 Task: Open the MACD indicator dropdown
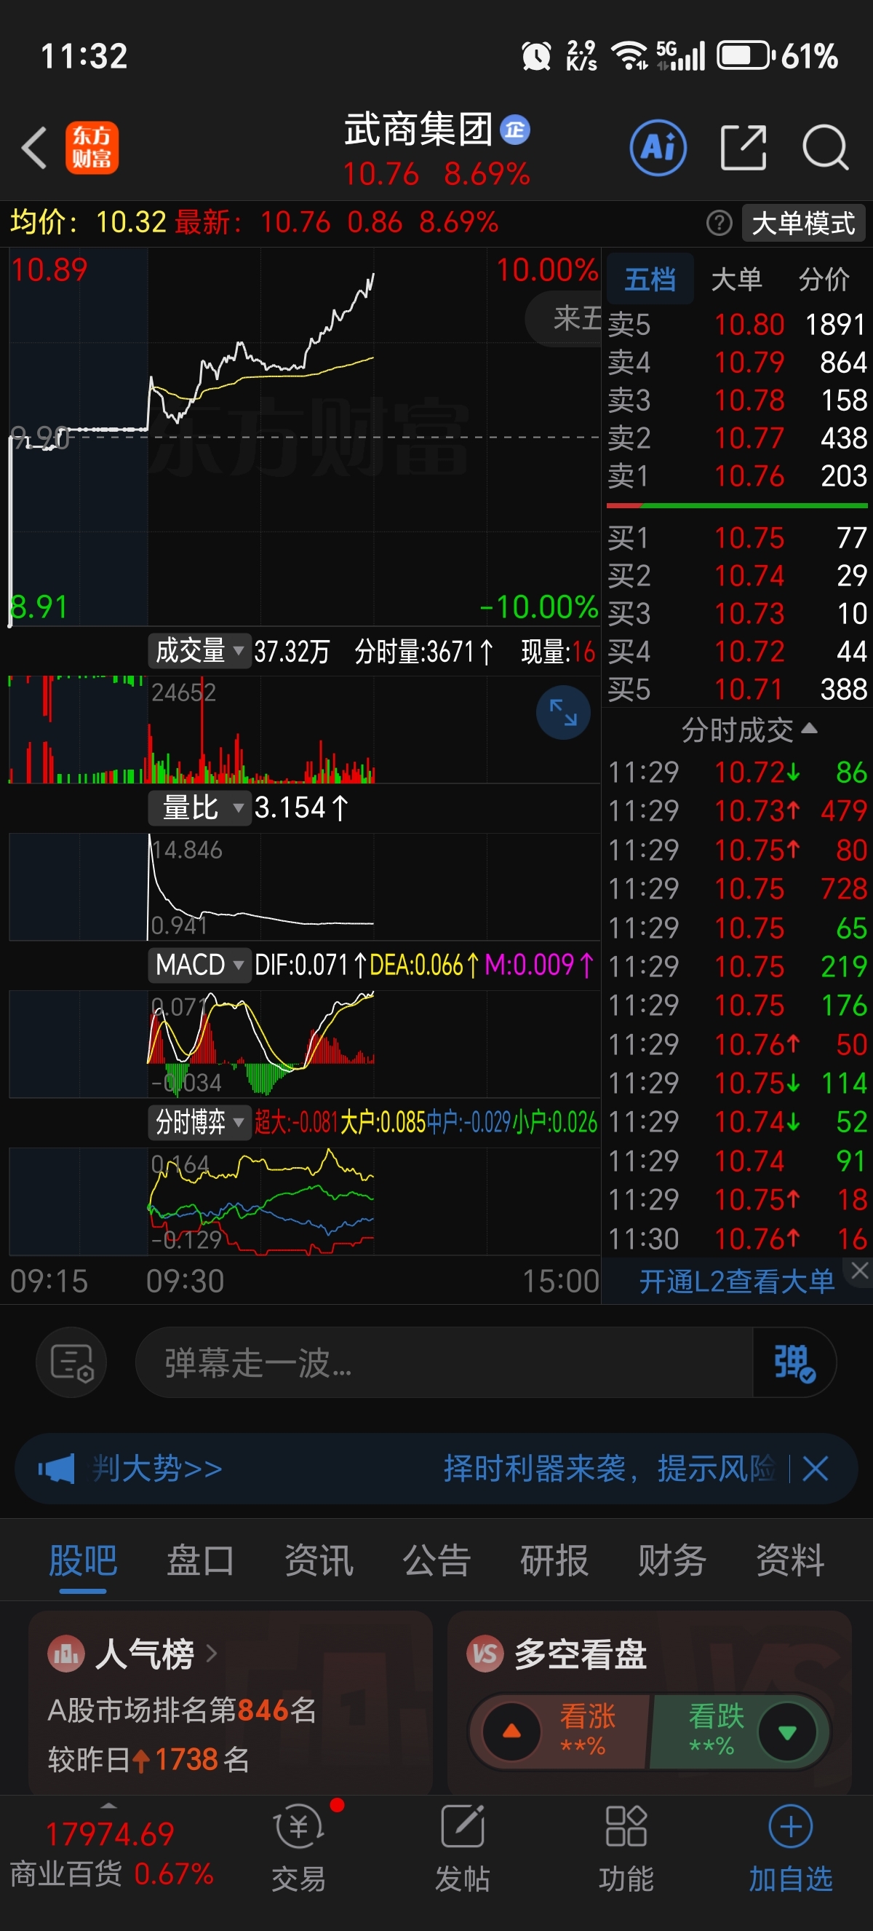pos(200,965)
